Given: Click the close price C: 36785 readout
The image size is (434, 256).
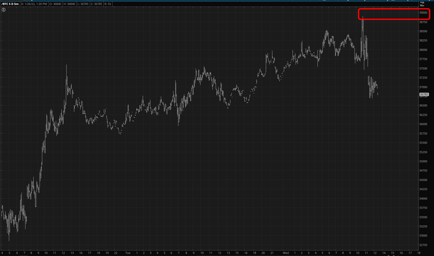Looking at the screenshot, I should pyautogui.click(x=97, y=4).
